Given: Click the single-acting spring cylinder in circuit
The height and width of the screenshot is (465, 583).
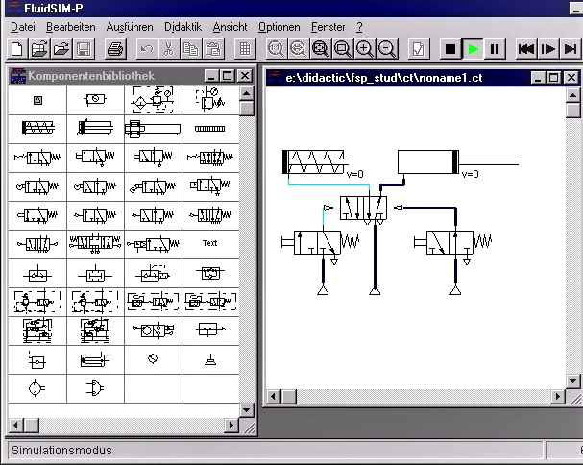Looking at the screenshot, I should pos(315,162).
